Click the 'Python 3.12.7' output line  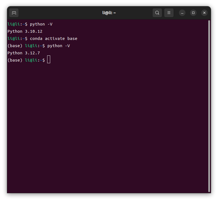tap(24, 53)
